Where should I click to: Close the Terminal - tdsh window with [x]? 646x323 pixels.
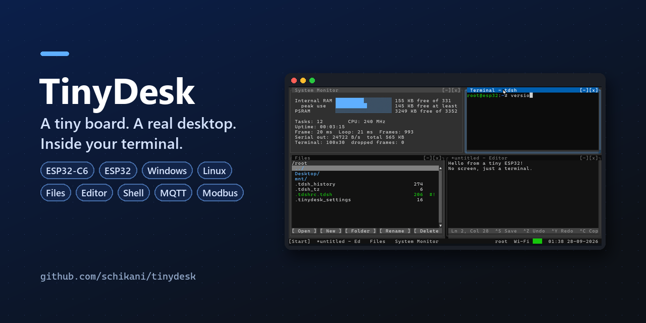[x=594, y=90]
